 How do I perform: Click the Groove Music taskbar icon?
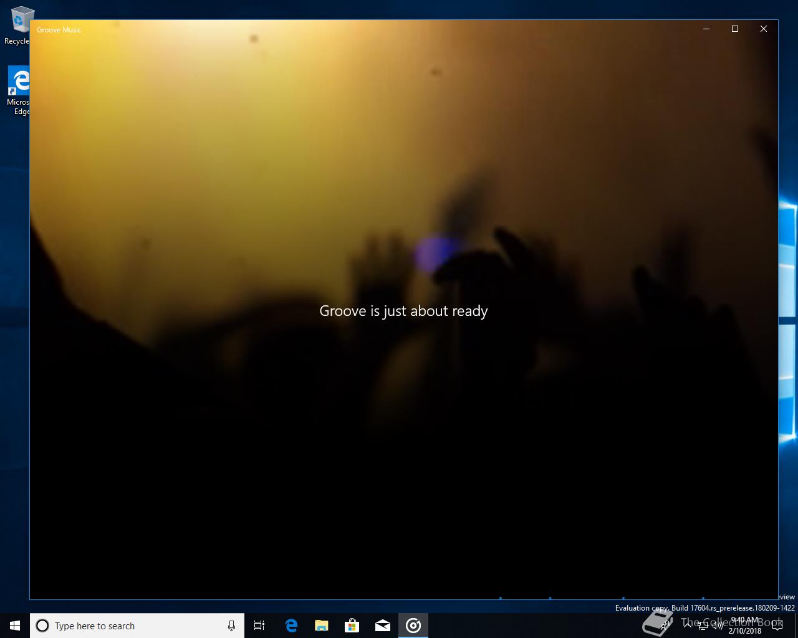click(413, 626)
